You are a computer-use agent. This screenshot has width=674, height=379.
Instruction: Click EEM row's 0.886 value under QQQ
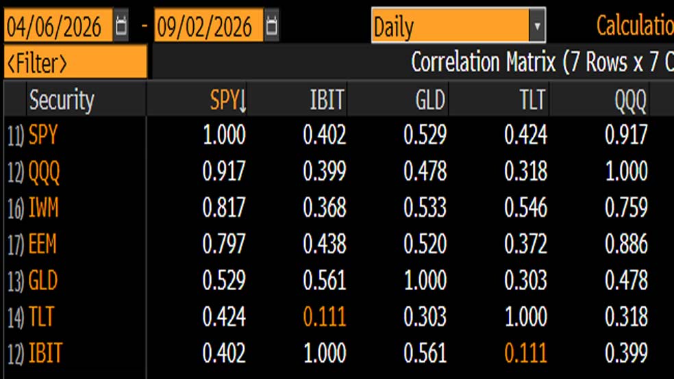(x=626, y=244)
